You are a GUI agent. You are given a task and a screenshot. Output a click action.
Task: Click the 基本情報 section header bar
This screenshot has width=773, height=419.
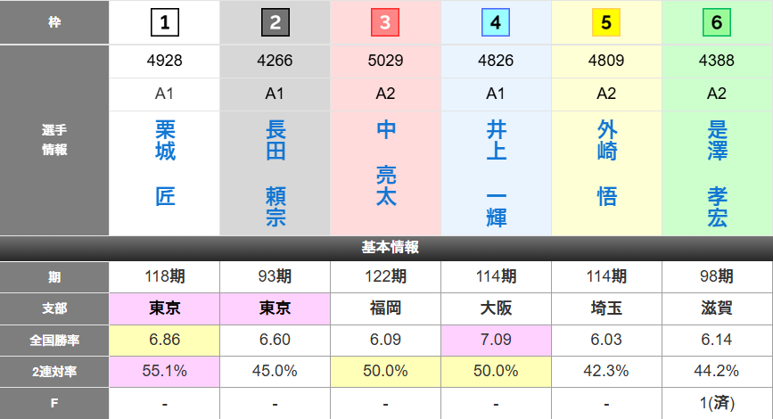pos(386,248)
